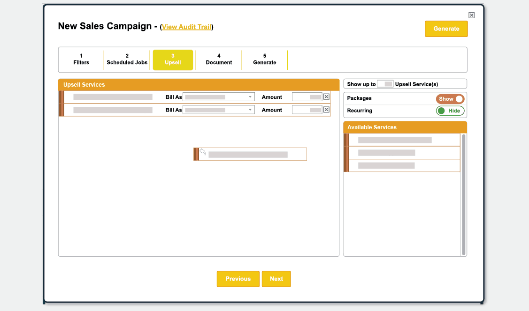Grab the third available service's drag handle

tap(346, 166)
